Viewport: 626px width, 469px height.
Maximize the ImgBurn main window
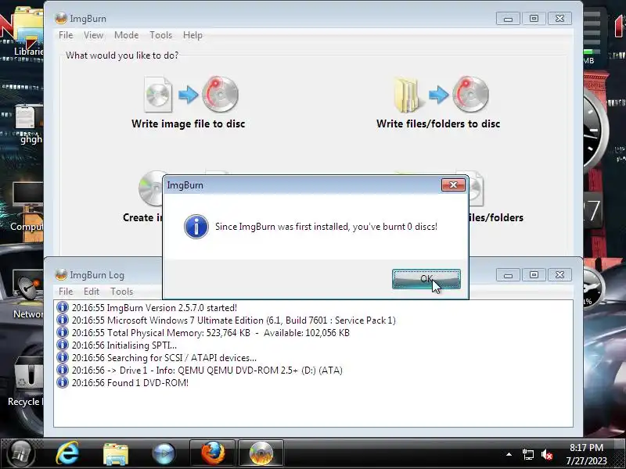pyautogui.click(x=534, y=18)
